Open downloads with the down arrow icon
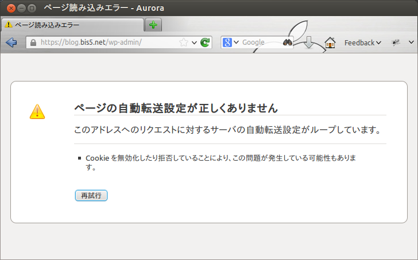Image resolution: width=418 pixels, height=260 pixels. 308,42
